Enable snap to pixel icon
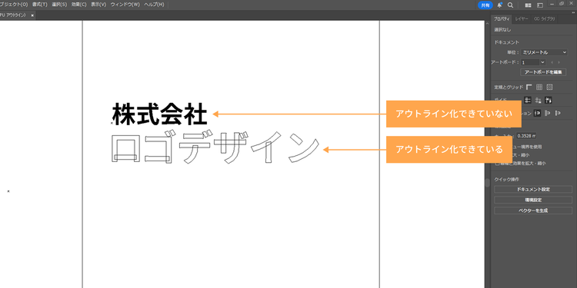 (x=548, y=113)
